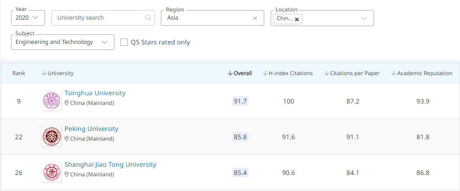Click Peking University logo
Image resolution: width=460 pixels, height=191 pixels.
[x=51, y=136]
